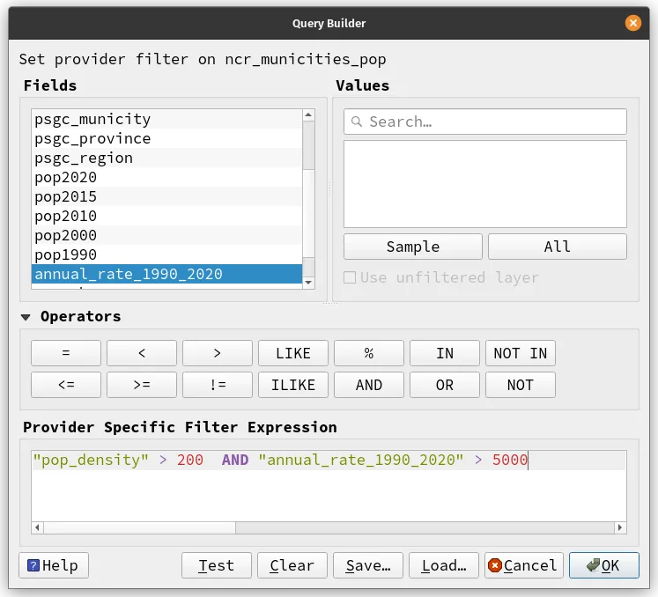Insert the LIKE operator
Image resolution: width=658 pixels, height=597 pixels.
(x=292, y=353)
